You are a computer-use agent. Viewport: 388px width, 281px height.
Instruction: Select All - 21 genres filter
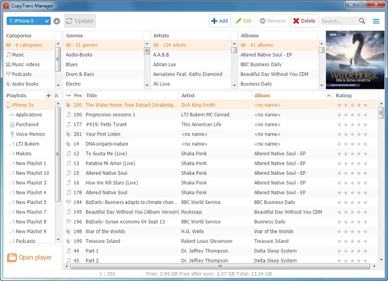coord(103,45)
